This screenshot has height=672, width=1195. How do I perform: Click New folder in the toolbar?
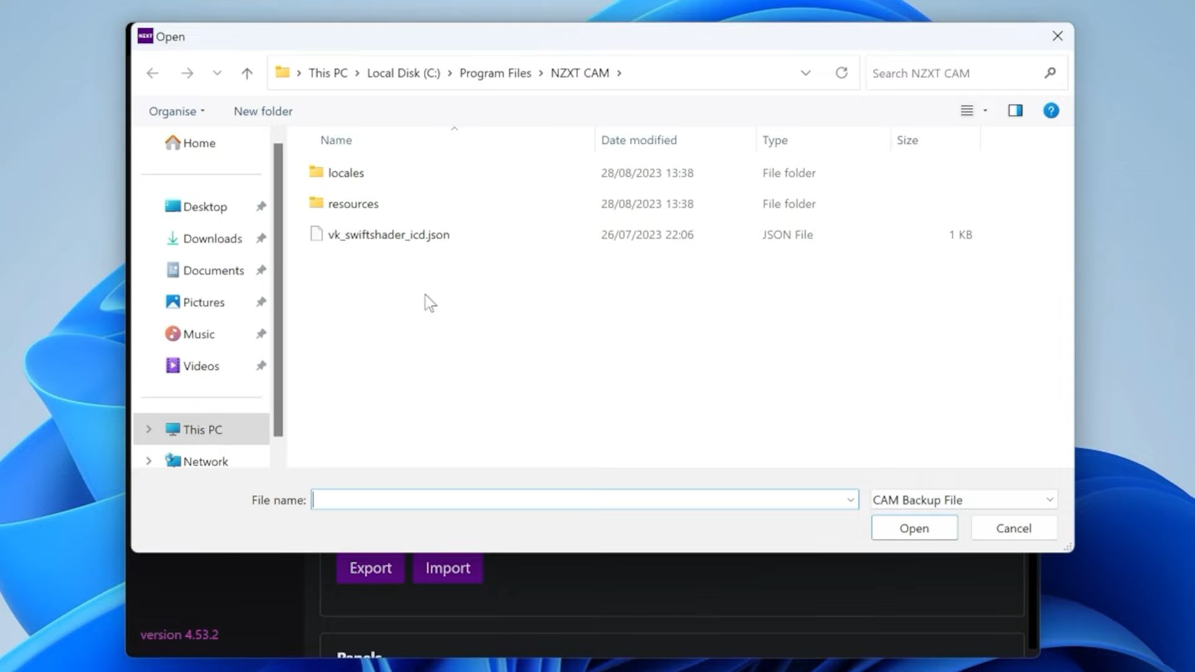coord(263,111)
